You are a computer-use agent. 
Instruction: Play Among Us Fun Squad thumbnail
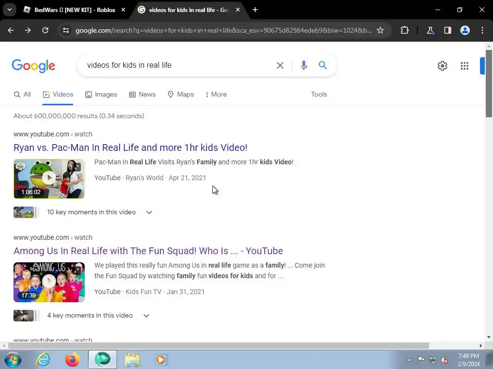click(x=49, y=282)
